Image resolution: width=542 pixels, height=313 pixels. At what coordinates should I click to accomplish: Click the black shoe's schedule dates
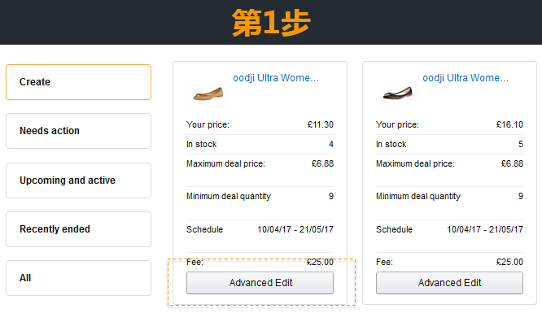pyautogui.click(x=485, y=229)
